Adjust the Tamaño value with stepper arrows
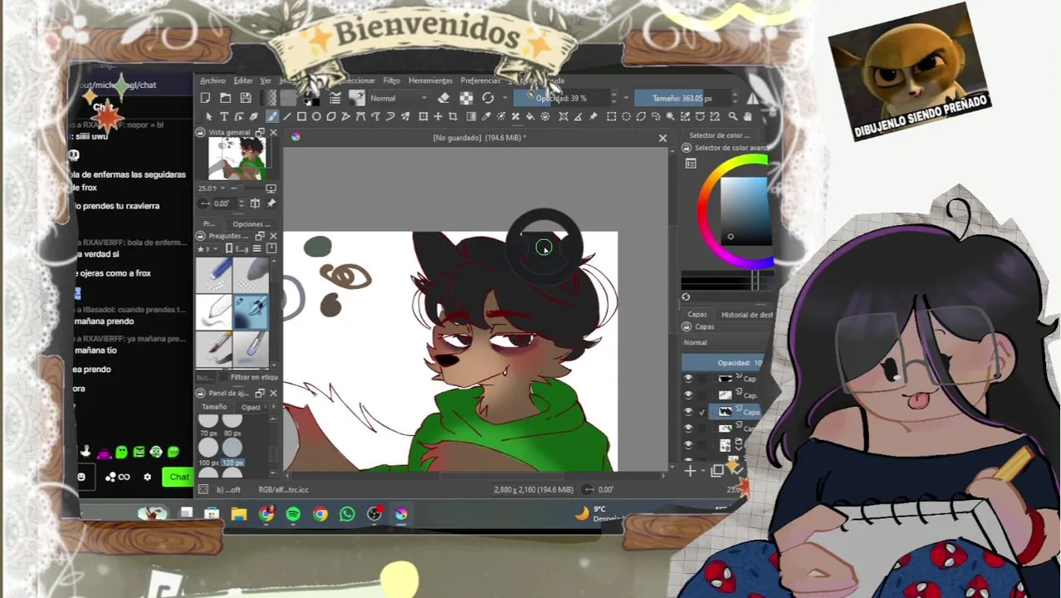The width and height of the screenshot is (1061, 598). point(734,98)
